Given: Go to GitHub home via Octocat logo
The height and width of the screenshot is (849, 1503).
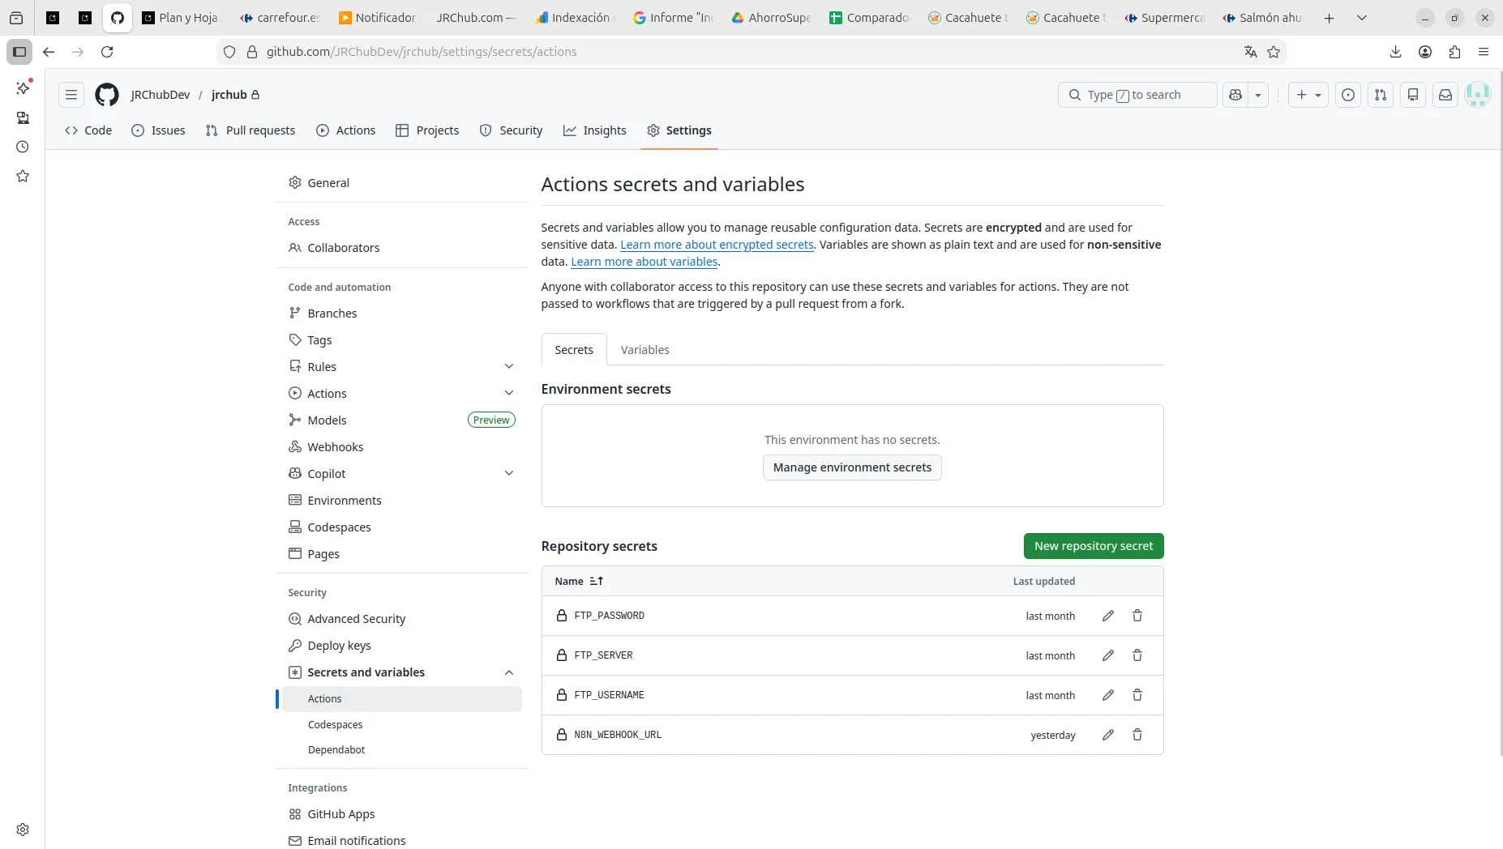Looking at the screenshot, I should 107,95.
